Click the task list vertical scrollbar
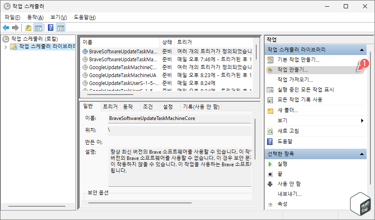This screenshot has width=375, height=220. [256, 52]
